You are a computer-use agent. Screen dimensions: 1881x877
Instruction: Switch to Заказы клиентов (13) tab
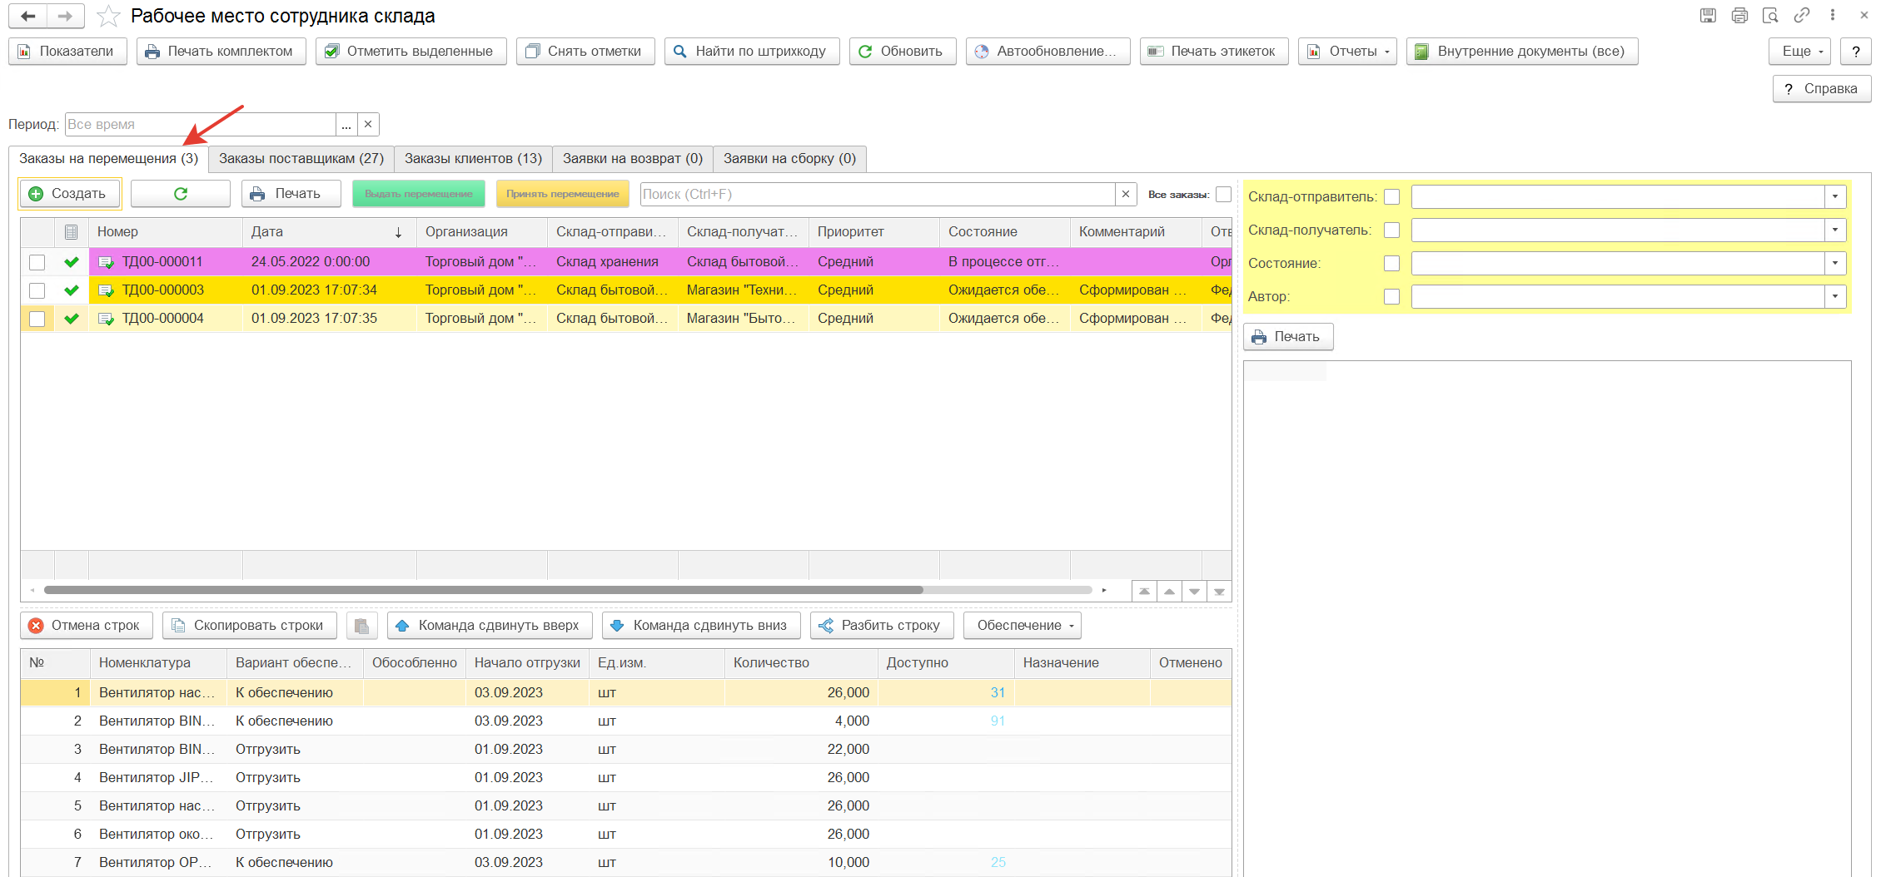(473, 159)
